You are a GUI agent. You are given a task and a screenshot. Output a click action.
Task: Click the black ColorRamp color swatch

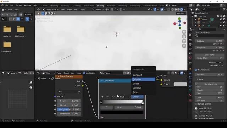[x=122, y=112]
